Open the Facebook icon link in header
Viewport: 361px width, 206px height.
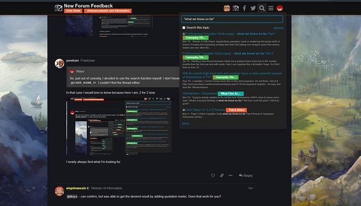(x=244, y=8)
